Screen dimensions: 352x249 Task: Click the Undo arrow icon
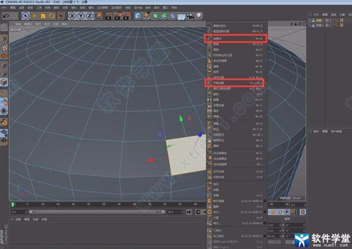point(6,16)
